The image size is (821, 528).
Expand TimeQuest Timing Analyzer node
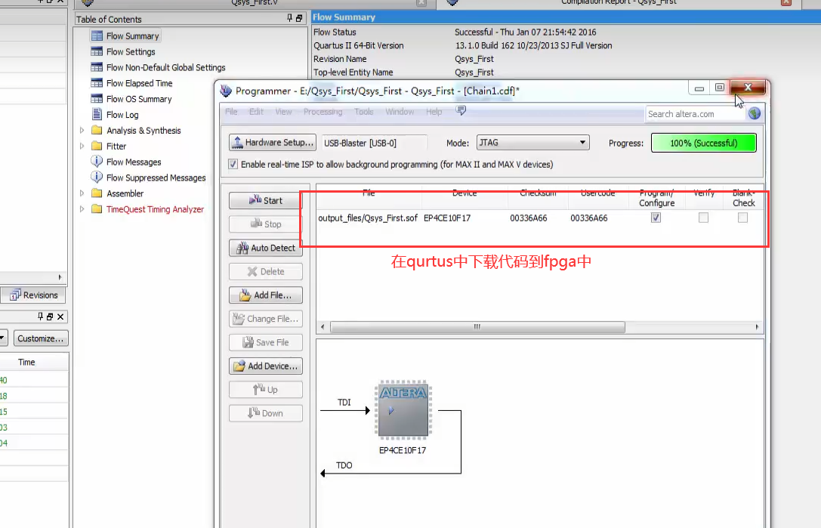coord(82,209)
